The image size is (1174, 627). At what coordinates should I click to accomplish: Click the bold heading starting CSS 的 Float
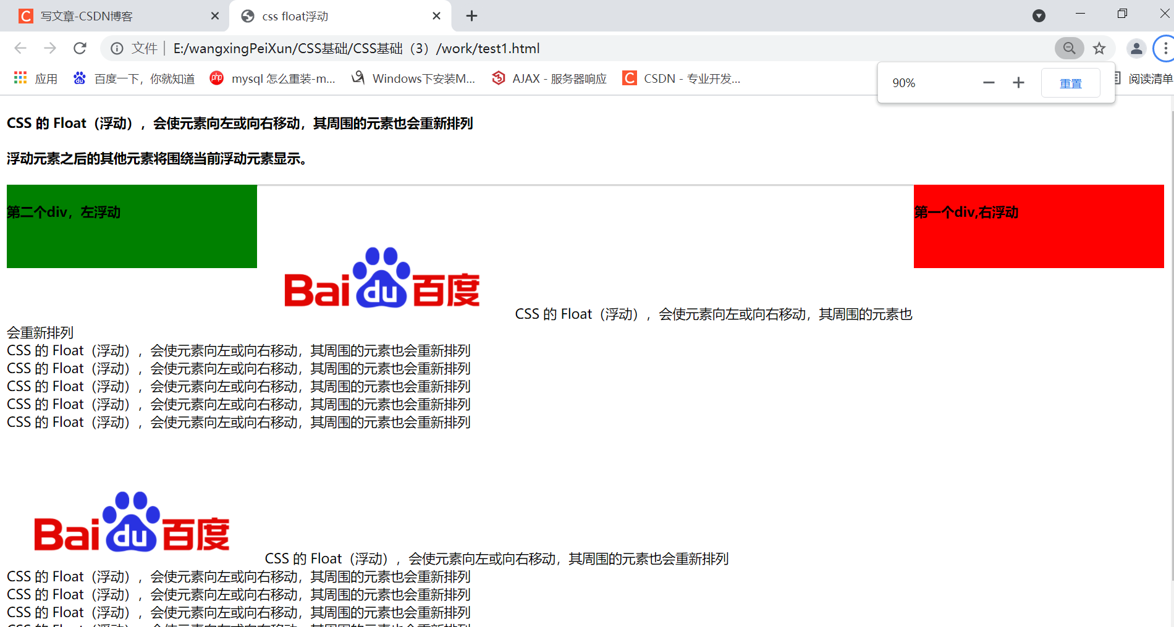(x=240, y=124)
